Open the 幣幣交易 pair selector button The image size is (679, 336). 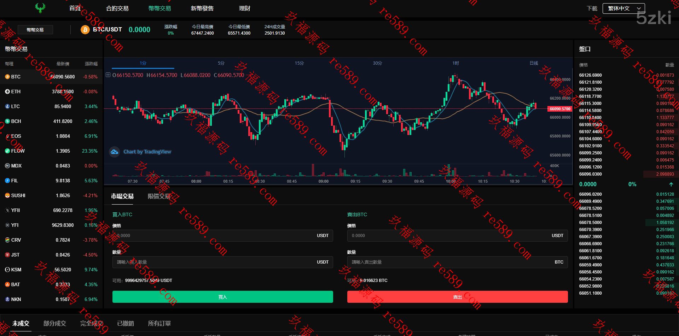(x=35, y=30)
